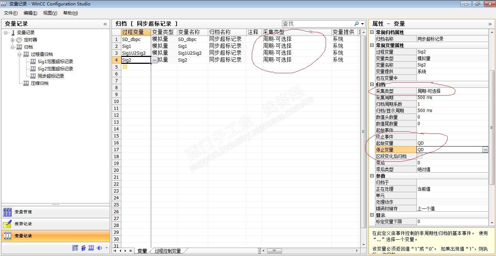Click the 采集周期 value 500 ms
The width and height of the screenshot is (496, 256).
click(452, 98)
